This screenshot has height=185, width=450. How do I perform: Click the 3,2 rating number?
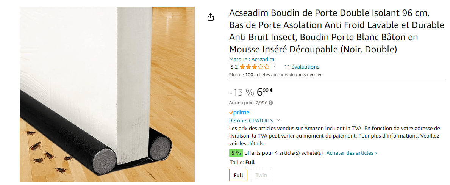(x=234, y=67)
